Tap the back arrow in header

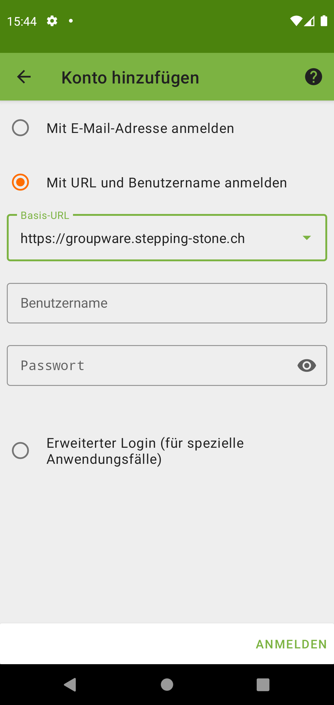point(24,77)
